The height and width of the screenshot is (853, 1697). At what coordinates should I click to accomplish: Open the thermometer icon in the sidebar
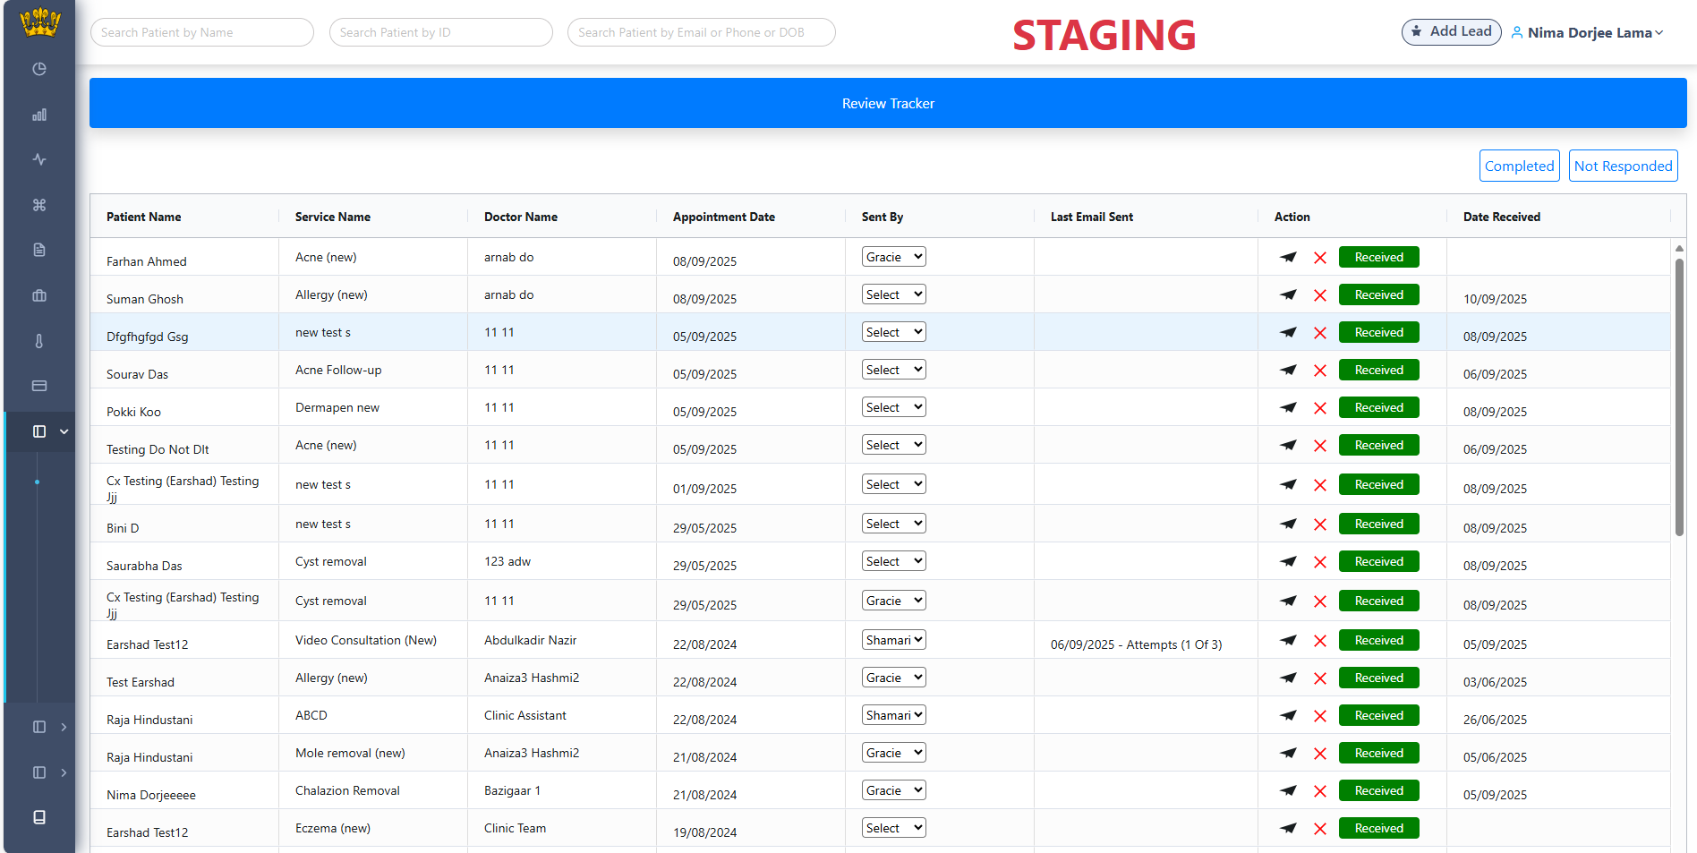point(39,341)
